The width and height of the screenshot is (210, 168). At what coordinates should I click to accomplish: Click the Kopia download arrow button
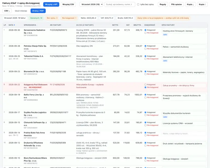[x=190, y=4]
